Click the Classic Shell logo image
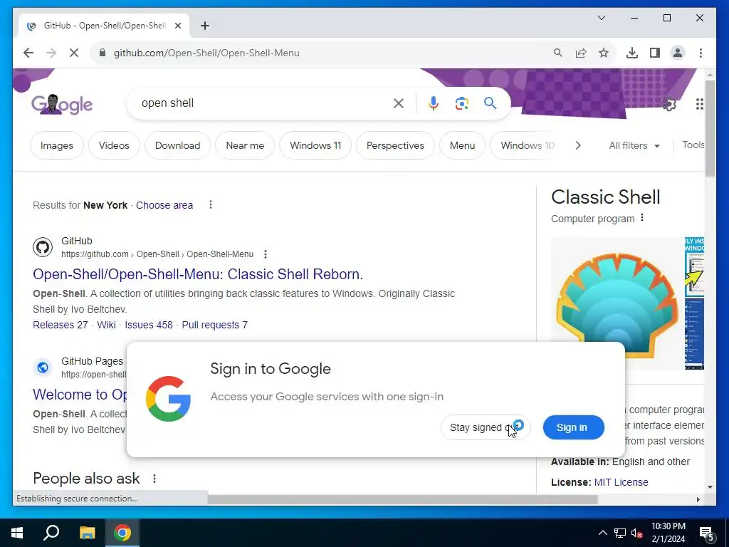This screenshot has height=547, width=729. coord(617,305)
